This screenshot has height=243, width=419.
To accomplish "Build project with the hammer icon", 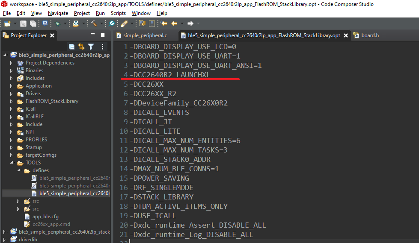I will (x=94, y=24).
